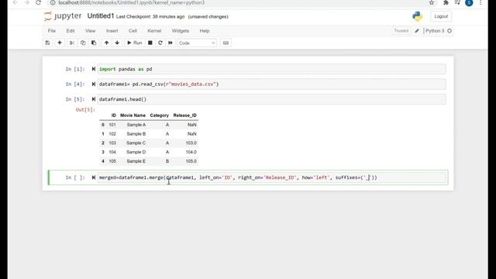Click the 103.0 Release_ID value
Viewport: 496px width, 279px height.
pos(191,143)
